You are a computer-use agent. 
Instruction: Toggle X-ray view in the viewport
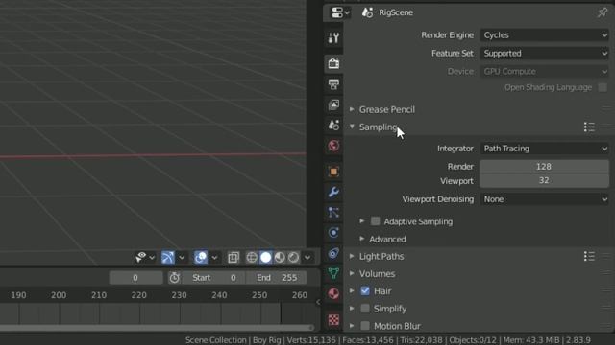(x=234, y=258)
